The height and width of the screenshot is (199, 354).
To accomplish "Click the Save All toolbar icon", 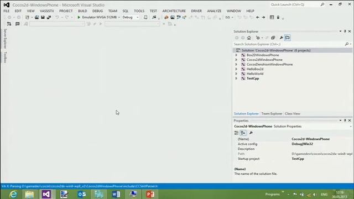I will click(49, 17).
